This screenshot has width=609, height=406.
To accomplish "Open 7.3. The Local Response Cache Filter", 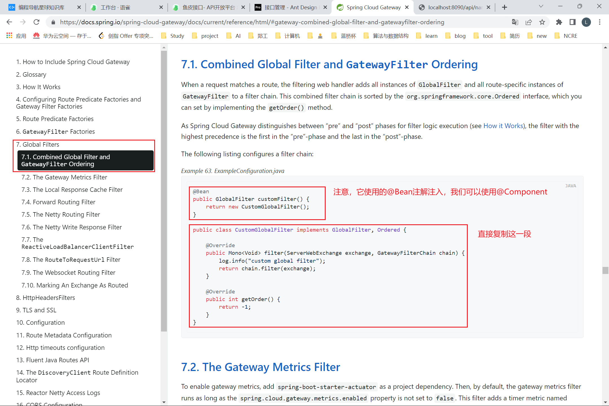I will click(72, 190).
